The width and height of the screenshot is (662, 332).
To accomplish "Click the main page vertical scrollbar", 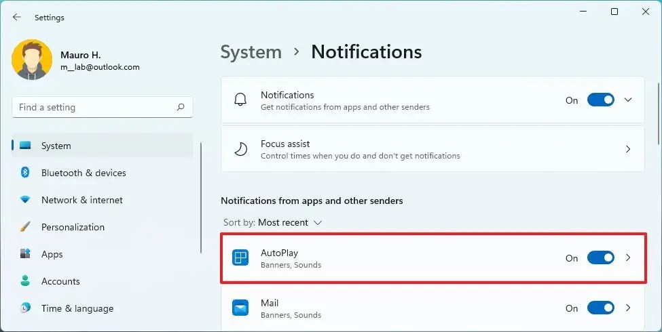I will [658, 114].
